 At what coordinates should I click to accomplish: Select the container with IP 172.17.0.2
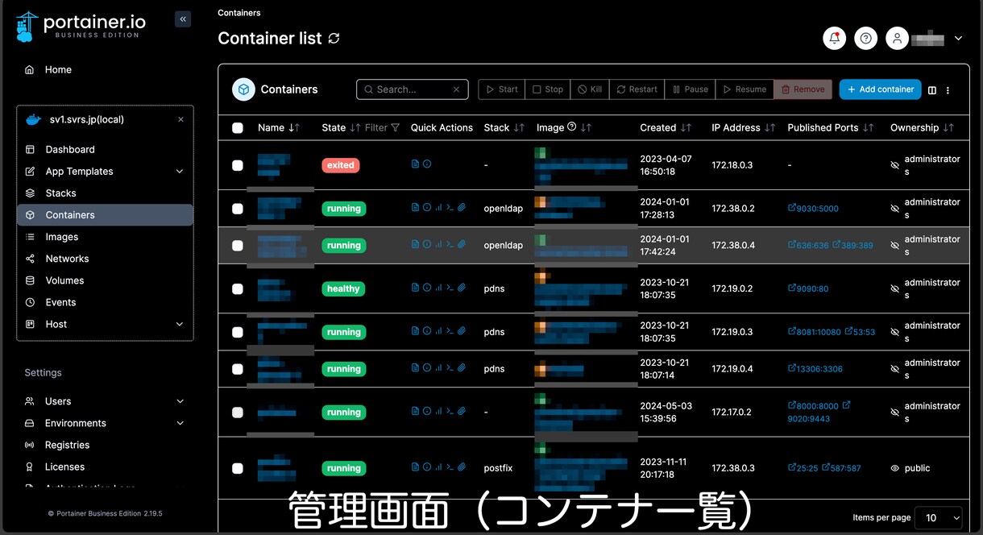click(x=238, y=413)
